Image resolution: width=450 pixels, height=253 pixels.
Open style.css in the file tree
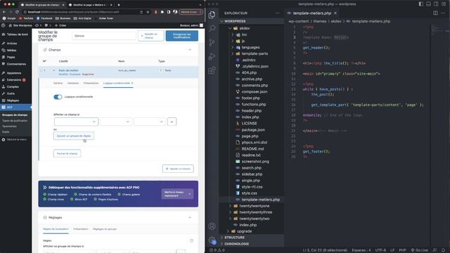click(x=249, y=193)
